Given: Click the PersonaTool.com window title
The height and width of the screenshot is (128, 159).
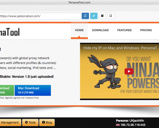Looking at the screenshot, I should (x=79, y=3).
